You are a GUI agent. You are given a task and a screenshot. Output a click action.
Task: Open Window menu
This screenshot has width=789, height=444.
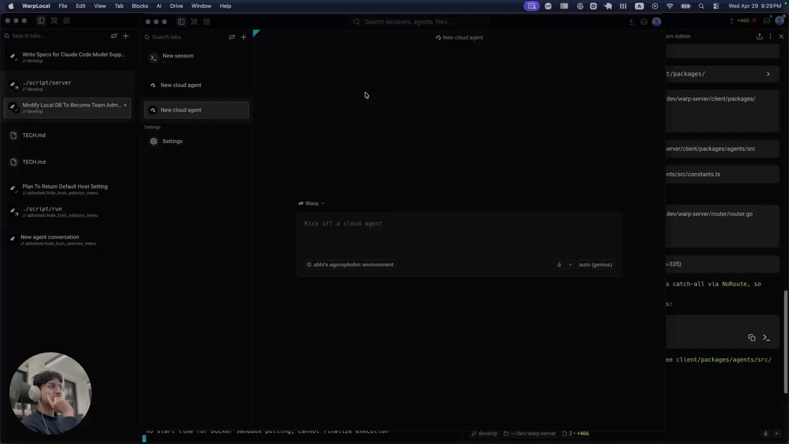pyautogui.click(x=201, y=6)
